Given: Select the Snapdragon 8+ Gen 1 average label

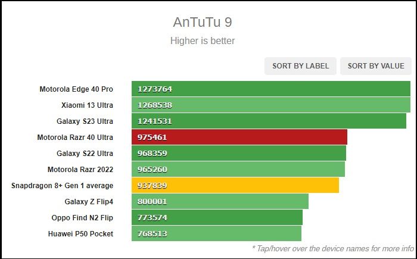Looking at the screenshot, I should [x=62, y=186].
